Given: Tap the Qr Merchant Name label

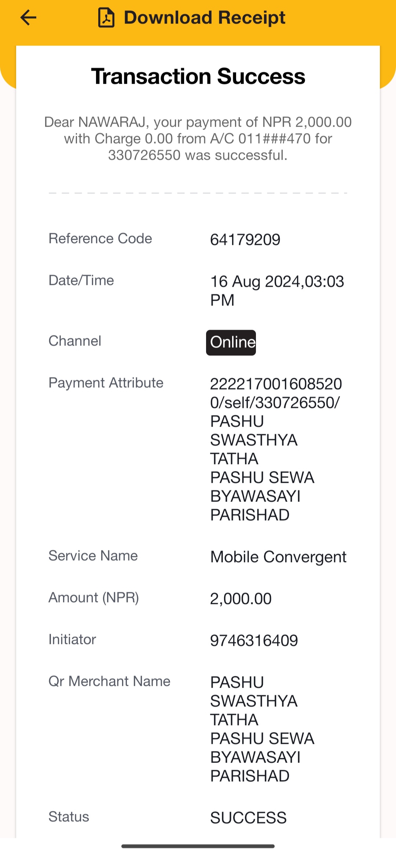Looking at the screenshot, I should tap(109, 681).
